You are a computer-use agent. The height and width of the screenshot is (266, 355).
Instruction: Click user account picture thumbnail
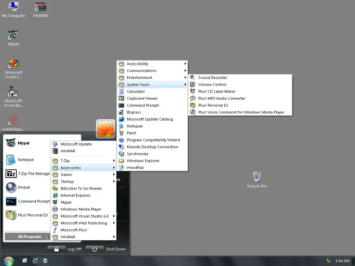[x=106, y=129]
